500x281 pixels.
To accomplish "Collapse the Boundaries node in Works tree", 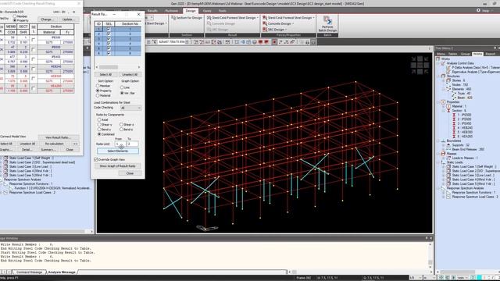I will tap(438, 140).
